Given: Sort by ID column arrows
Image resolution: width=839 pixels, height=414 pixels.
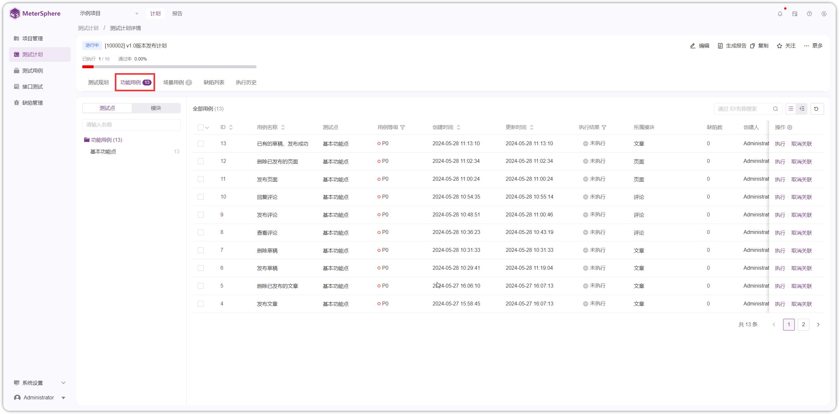Looking at the screenshot, I should (x=231, y=127).
